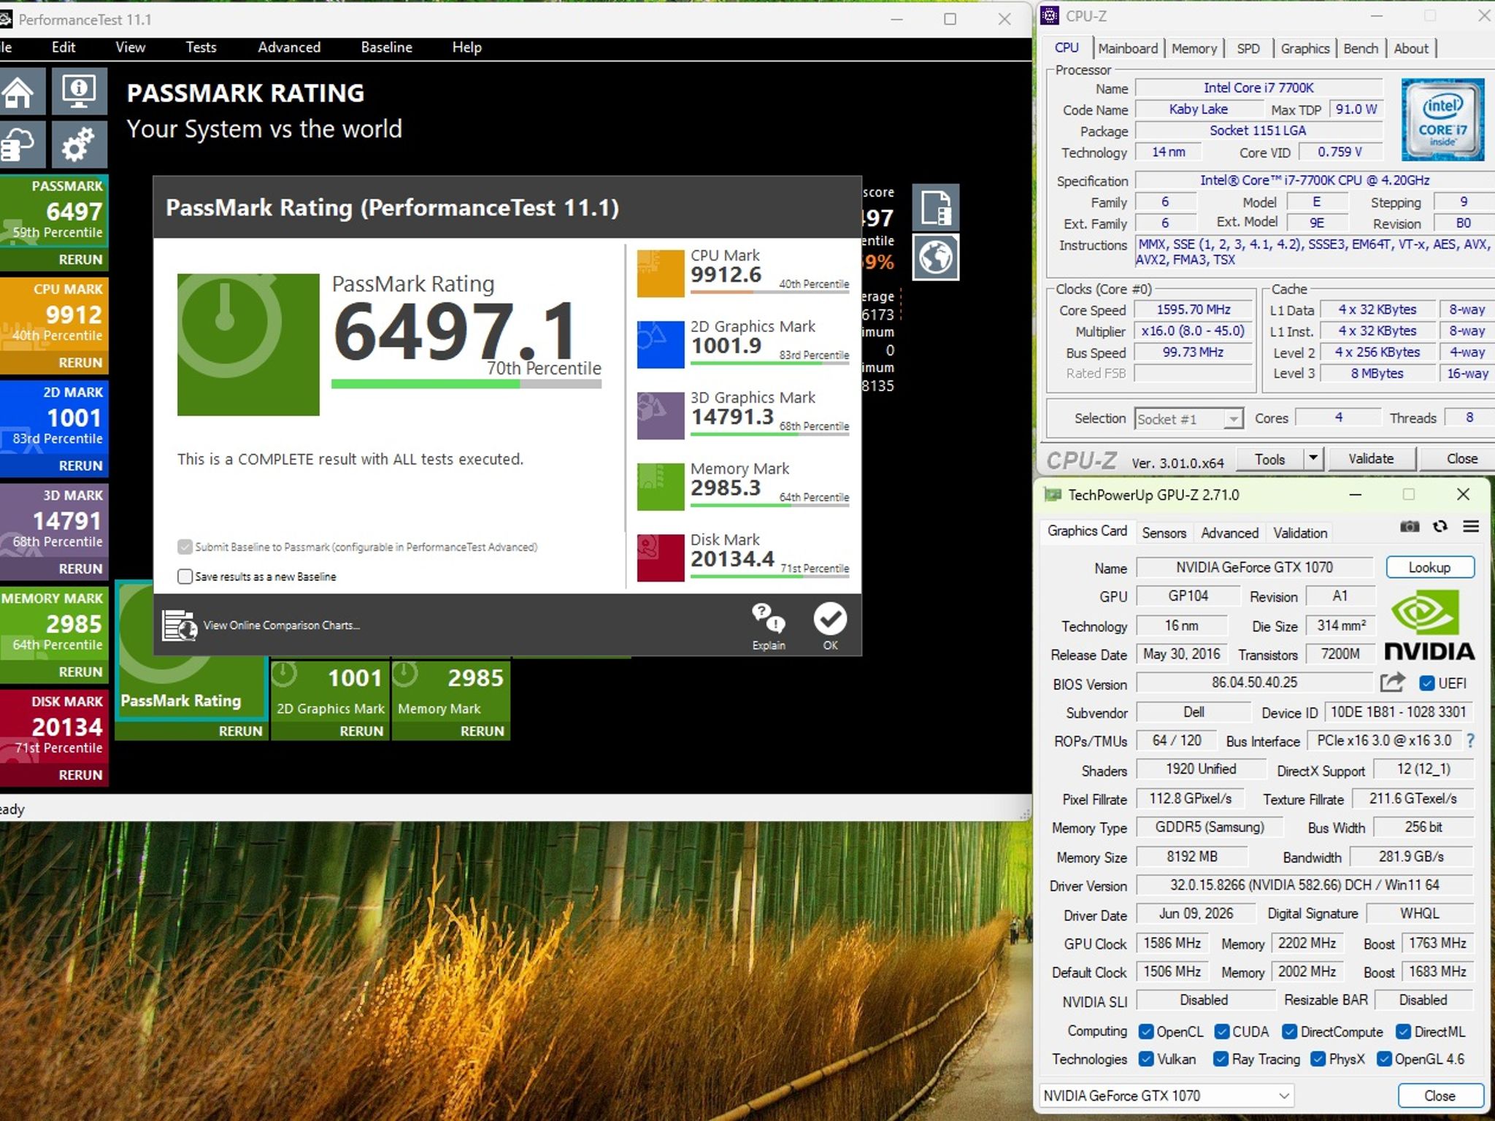Image resolution: width=1495 pixels, height=1121 pixels.
Task: Click the Intel Core i7 logo in CPU-Z
Action: click(1442, 120)
